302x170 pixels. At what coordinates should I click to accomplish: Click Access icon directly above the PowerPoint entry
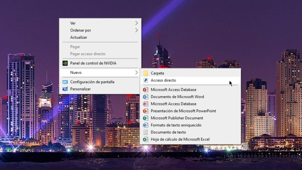146,104
